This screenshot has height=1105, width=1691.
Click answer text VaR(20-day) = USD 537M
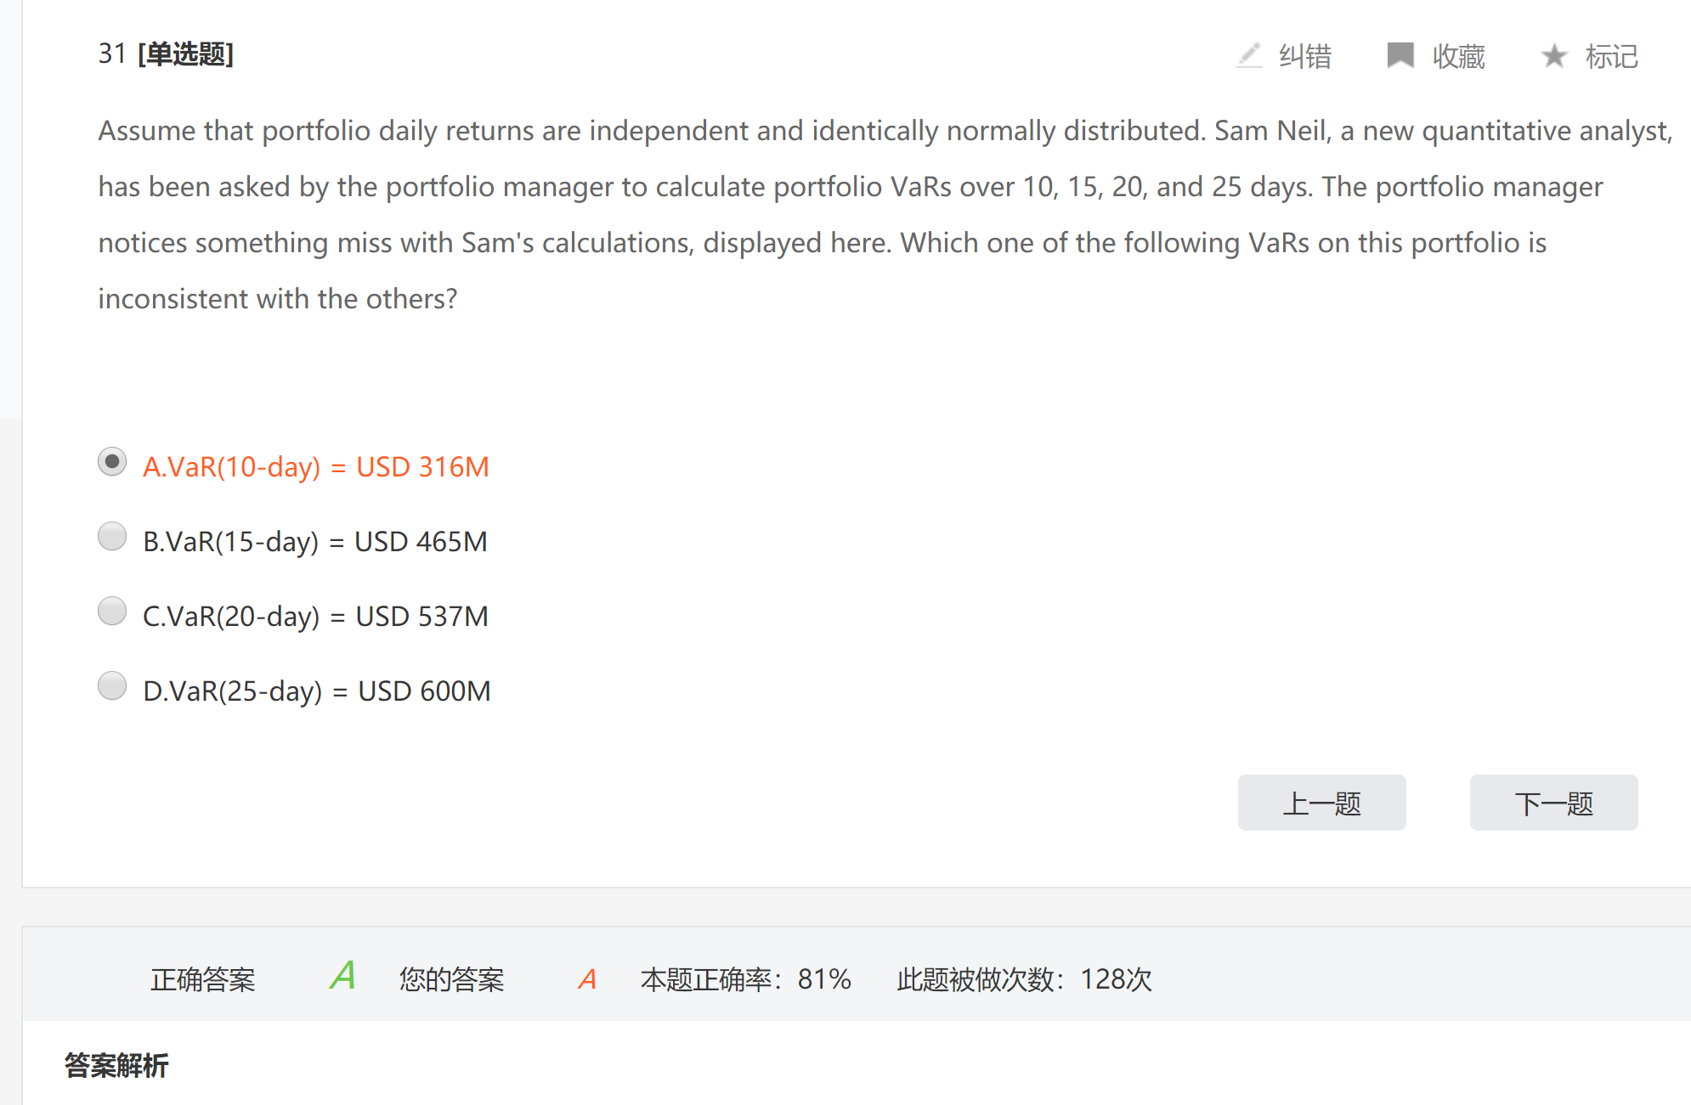316,617
